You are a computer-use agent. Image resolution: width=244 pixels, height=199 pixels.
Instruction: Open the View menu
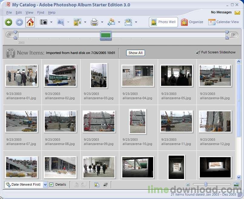[x=29, y=12]
